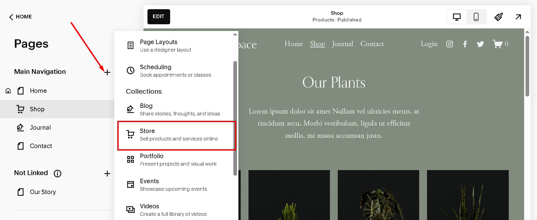Click Contact link in site header

click(x=372, y=44)
